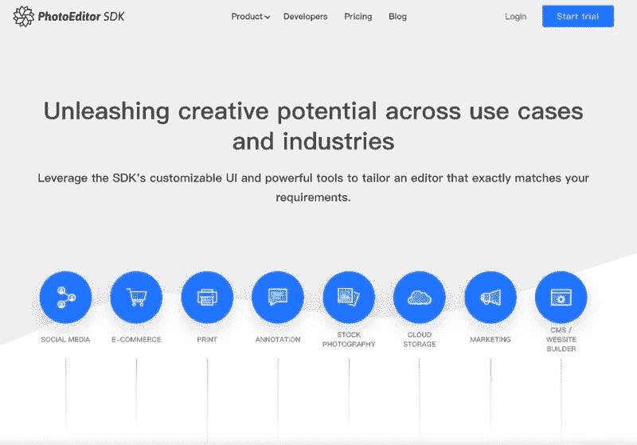The image size is (637, 445).
Task: Expand the Product dropdown menu
Action: [x=250, y=17]
